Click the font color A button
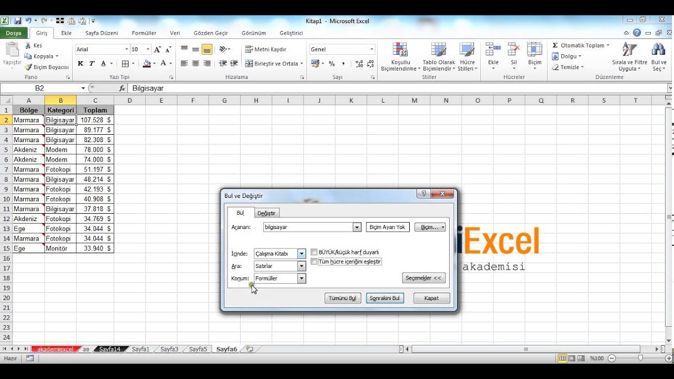Viewport: 674px width, 379px height. coord(163,64)
